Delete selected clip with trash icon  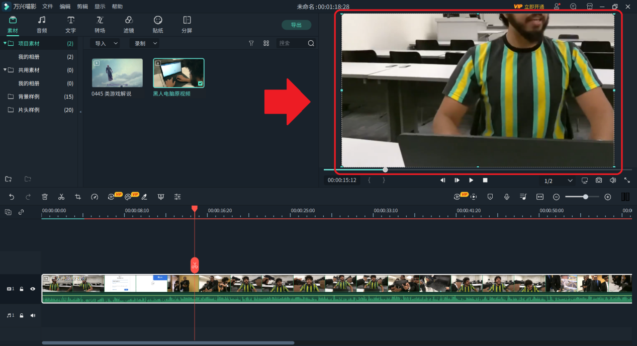[45, 197]
